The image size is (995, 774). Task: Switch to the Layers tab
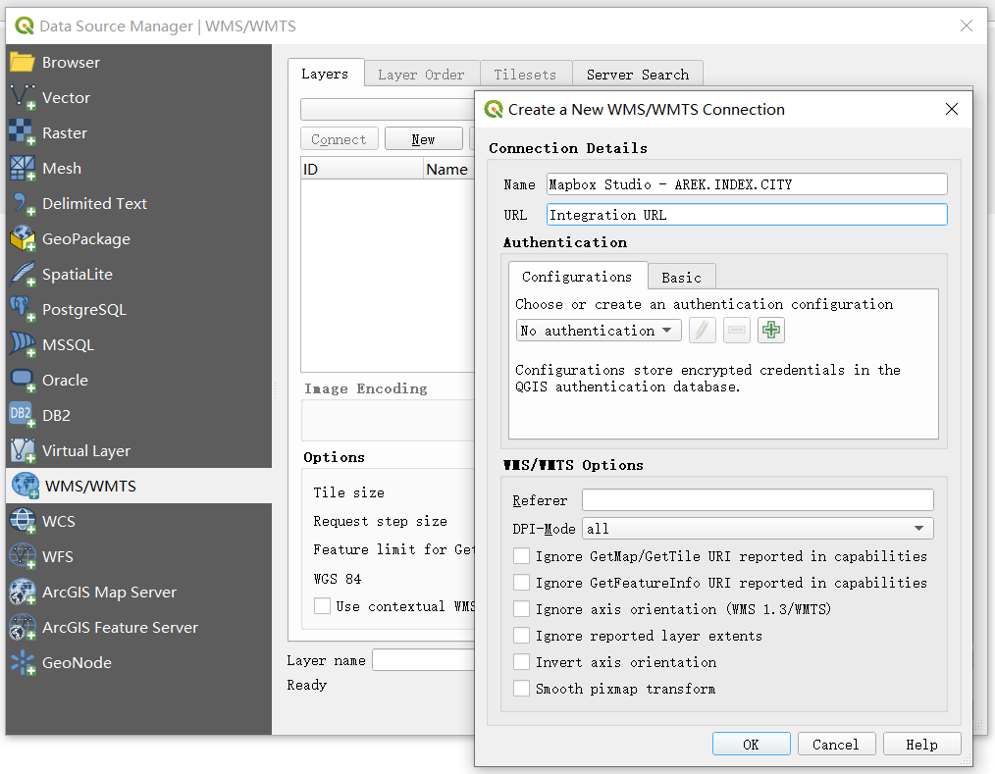(x=325, y=74)
